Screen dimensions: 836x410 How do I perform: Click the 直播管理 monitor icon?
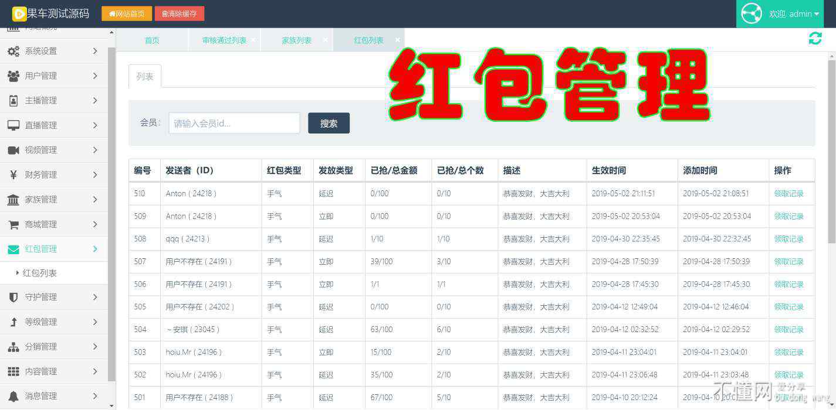pyautogui.click(x=13, y=125)
